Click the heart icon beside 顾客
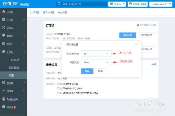Image resolution: width=175 pixels, height=116 pixels. point(4,36)
